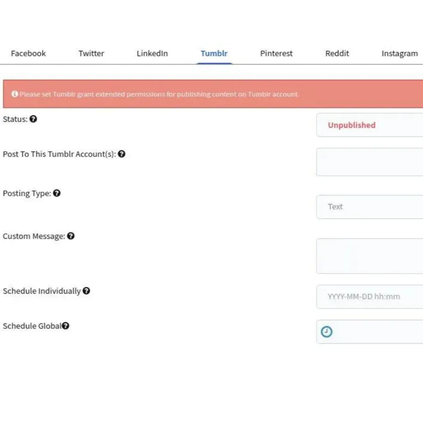Click the clock icon in Schedule Global field
This screenshot has height=423, width=423.
point(327,332)
